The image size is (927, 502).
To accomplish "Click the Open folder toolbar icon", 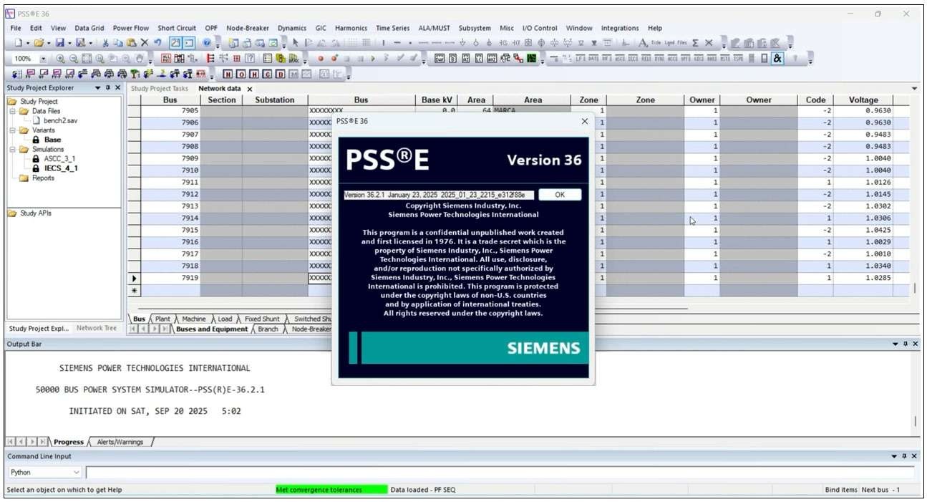I will [x=40, y=43].
